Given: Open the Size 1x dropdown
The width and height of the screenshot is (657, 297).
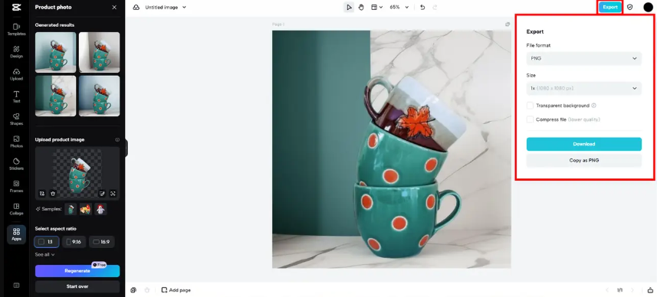Looking at the screenshot, I should point(583,88).
